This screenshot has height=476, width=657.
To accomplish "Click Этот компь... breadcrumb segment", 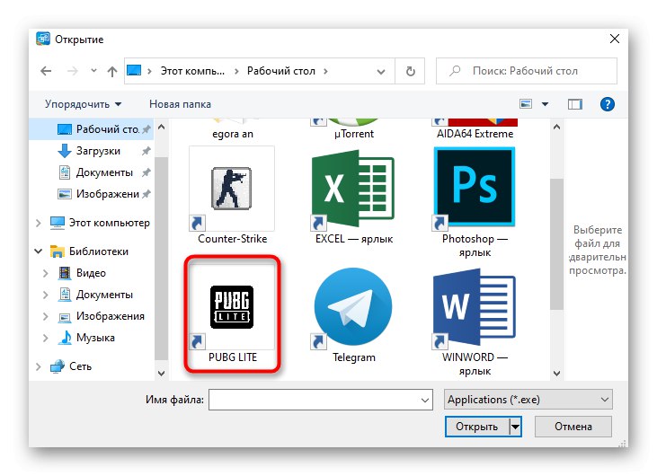I will (x=192, y=71).
